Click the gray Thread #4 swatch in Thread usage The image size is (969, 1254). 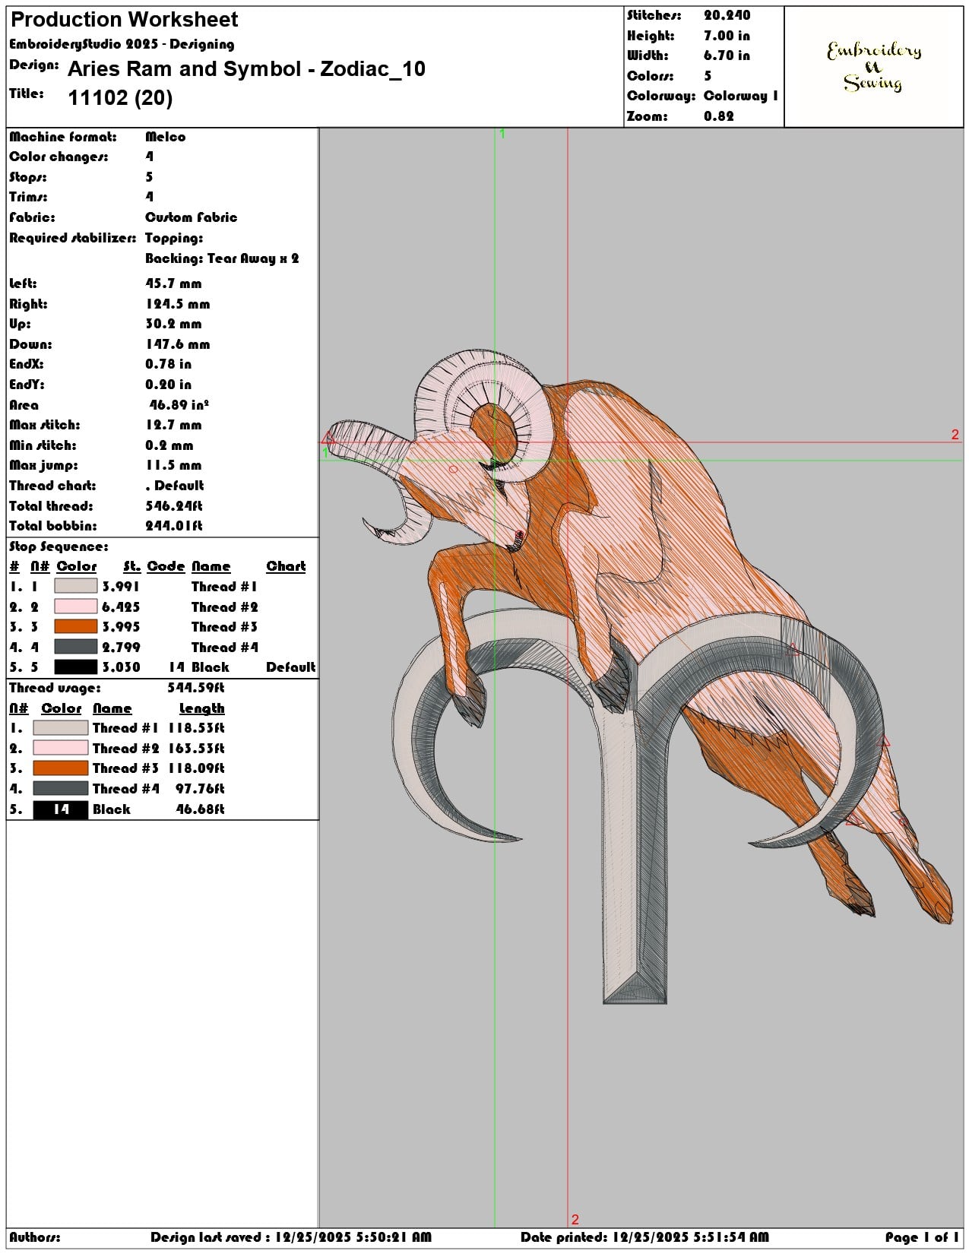61,789
